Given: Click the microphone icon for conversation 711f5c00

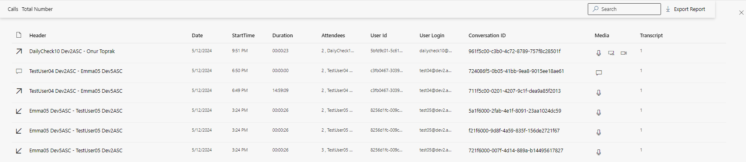Looking at the screenshot, I should [599, 93].
